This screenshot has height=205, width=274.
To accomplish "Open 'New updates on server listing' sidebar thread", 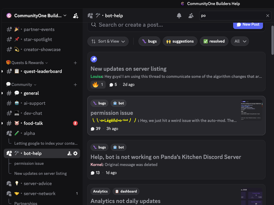I will click(x=41, y=174).
